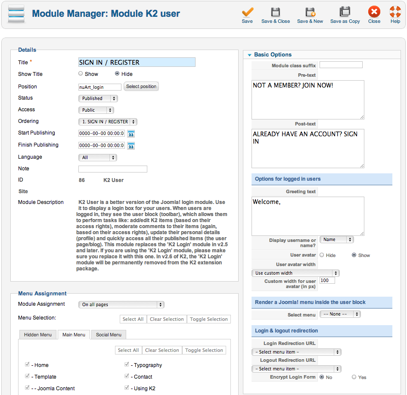Click the Save & New icon
The width and height of the screenshot is (407, 395).
tap(310, 12)
